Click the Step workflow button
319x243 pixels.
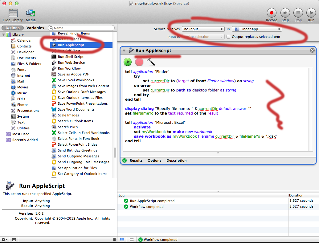coord(285,13)
